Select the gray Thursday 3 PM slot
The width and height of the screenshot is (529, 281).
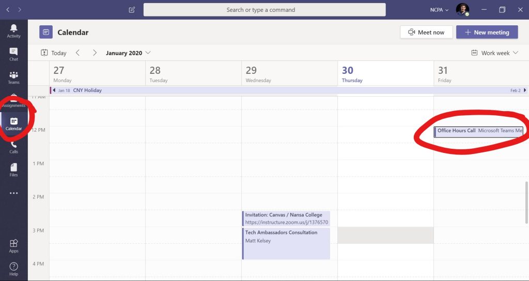pyautogui.click(x=385, y=235)
